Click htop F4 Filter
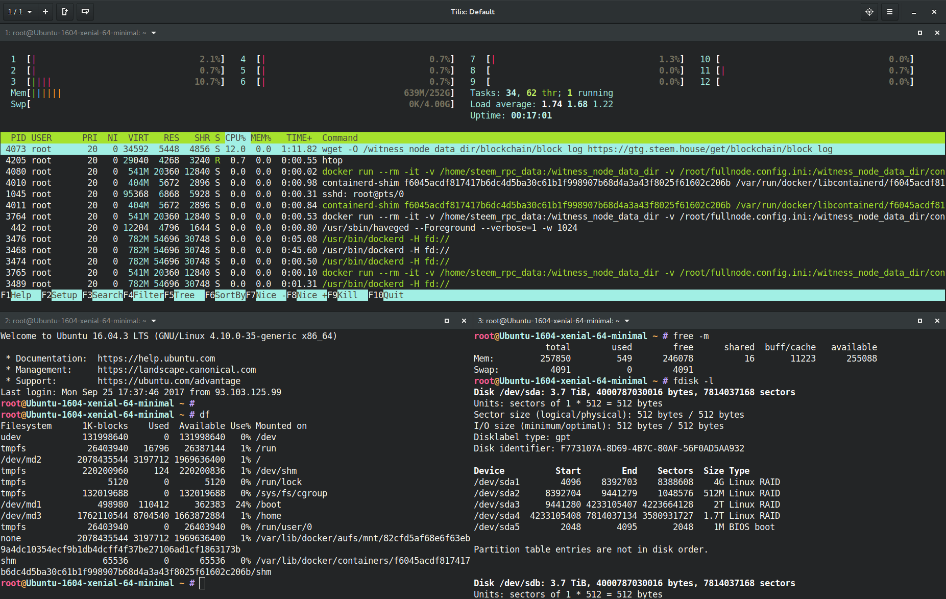Image resolution: width=946 pixels, height=599 pixels. point(143,295)
